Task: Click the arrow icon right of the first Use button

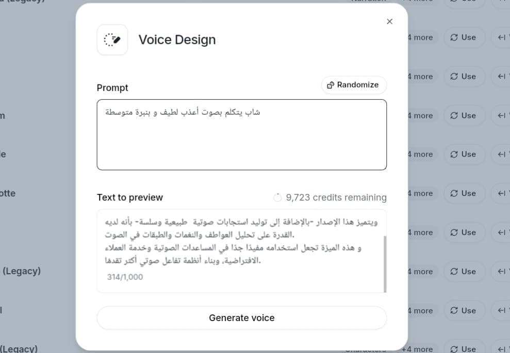Action: (x=500, y=38)
